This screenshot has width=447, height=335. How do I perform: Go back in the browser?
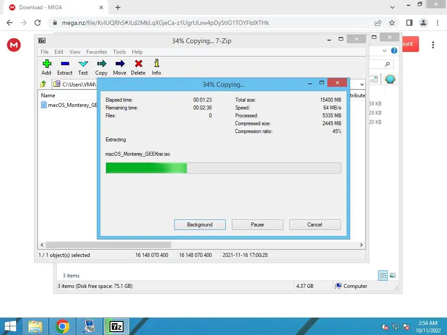(x=10, y=23)
